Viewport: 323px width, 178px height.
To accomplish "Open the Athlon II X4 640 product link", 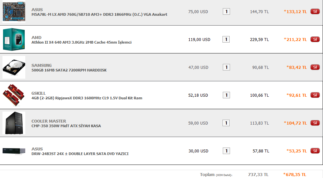I will [x=81, y=42].
